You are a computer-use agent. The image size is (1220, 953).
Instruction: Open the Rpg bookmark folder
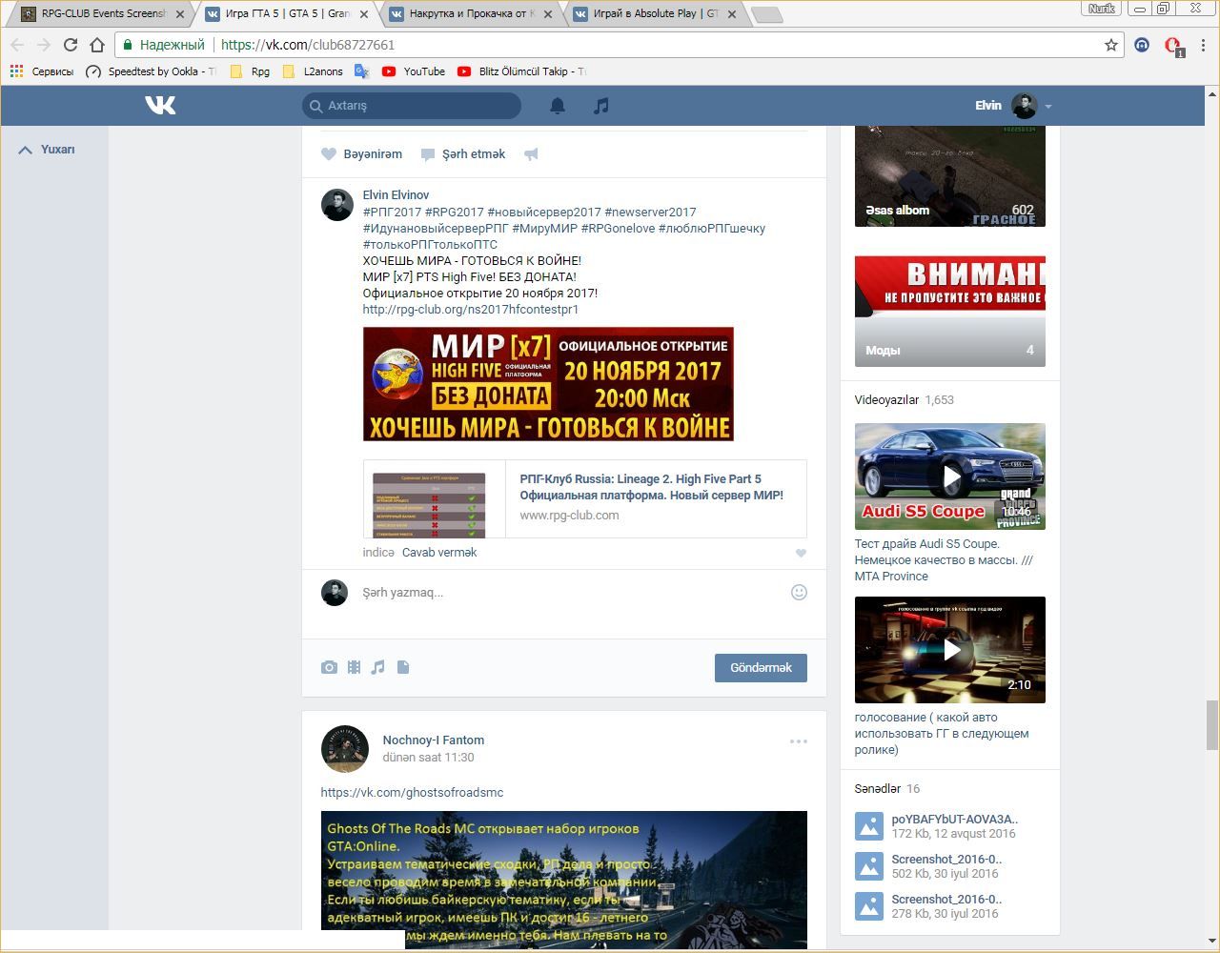coord(251,71)
